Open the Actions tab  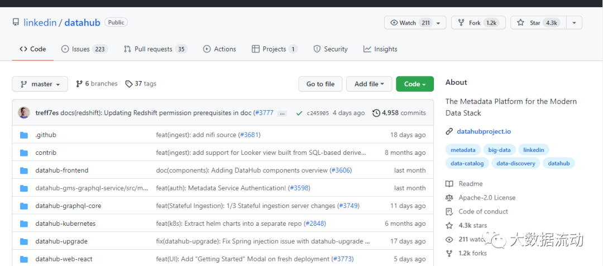click(219, 49)
